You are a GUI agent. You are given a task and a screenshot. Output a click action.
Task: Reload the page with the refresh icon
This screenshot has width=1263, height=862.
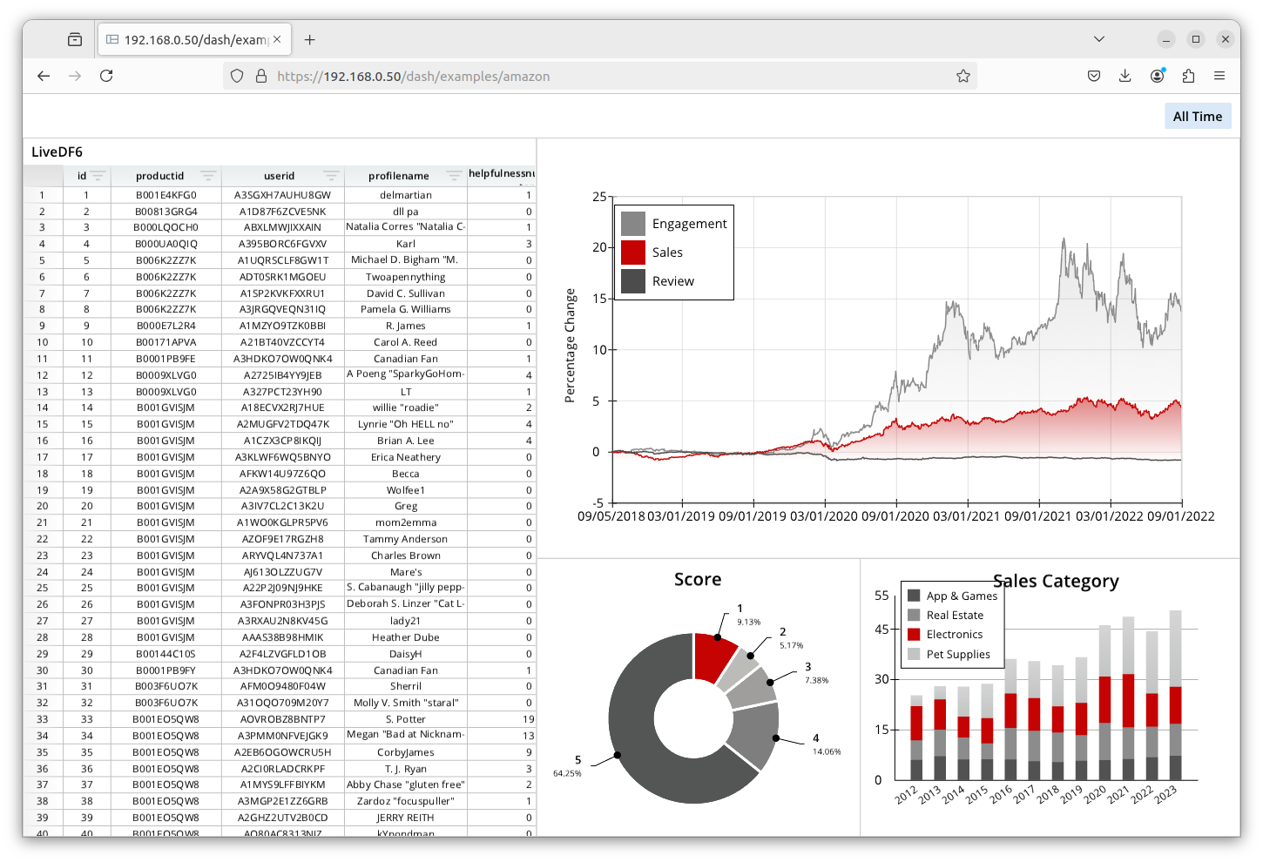coord(106,76)
